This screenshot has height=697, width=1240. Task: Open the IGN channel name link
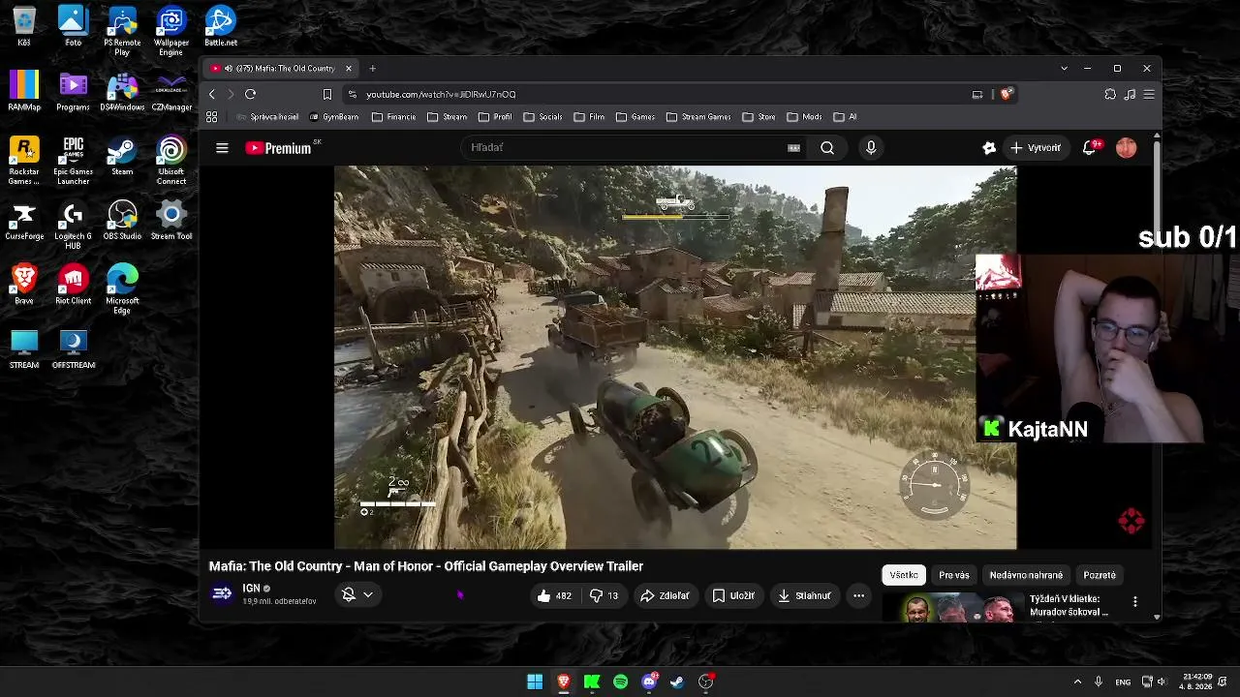(251, 589)
